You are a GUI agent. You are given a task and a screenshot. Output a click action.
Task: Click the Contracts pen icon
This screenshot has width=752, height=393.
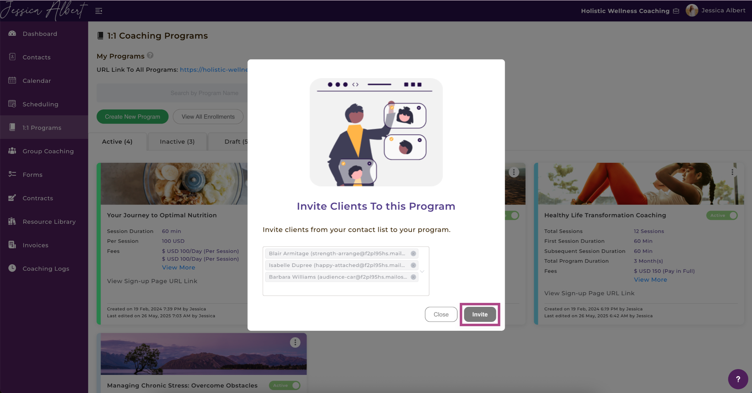point(12,198)
